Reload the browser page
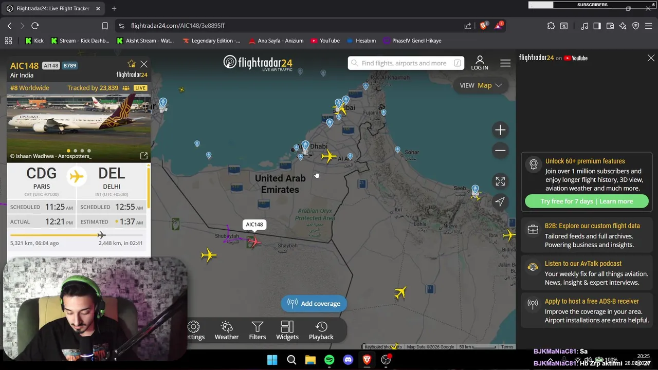 [x=35, y=26]
